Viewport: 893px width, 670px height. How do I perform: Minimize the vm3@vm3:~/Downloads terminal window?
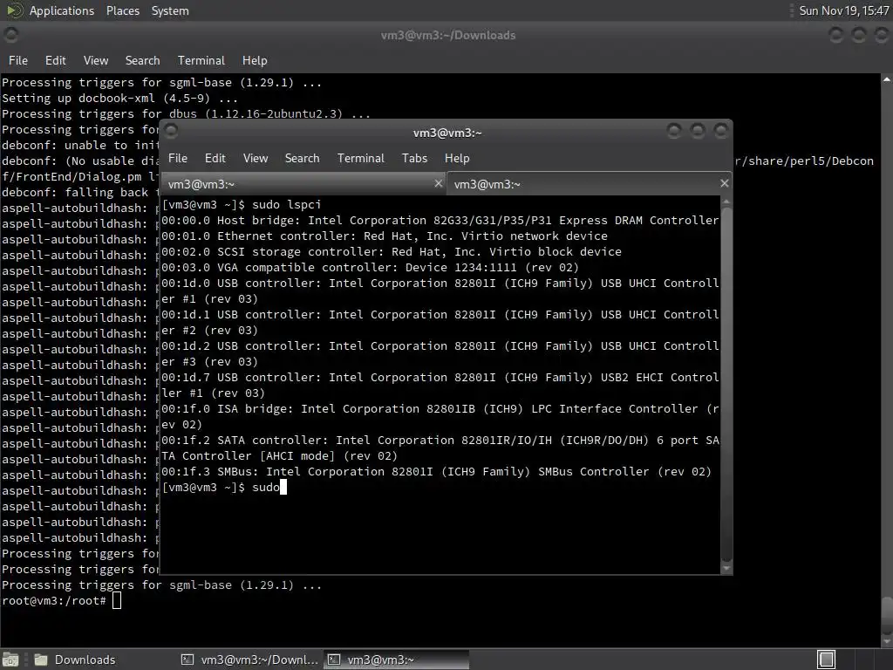pos(835,35)
